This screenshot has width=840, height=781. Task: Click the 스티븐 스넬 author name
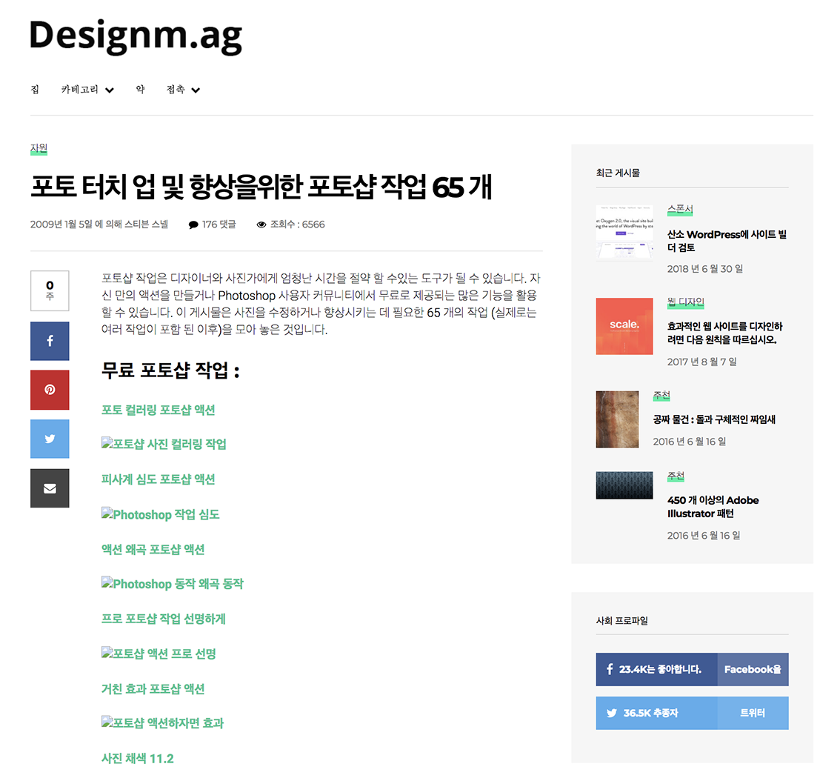coord(146,225)
